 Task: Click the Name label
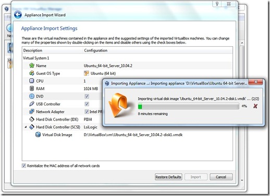[x=41, y=66]
